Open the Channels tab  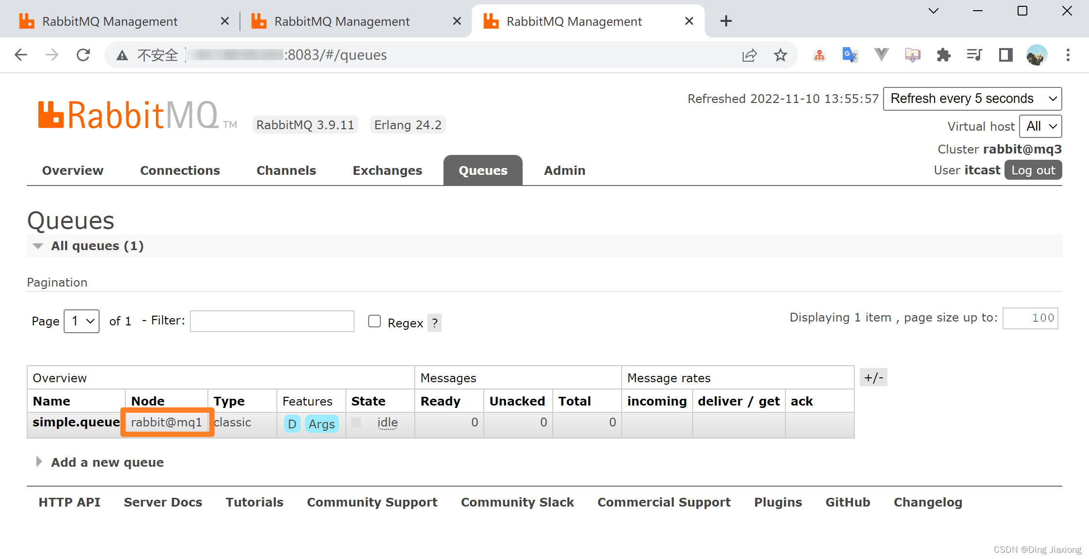(287, 170)
